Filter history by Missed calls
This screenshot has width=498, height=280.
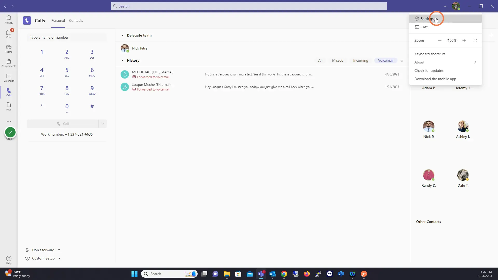point(338,60)
